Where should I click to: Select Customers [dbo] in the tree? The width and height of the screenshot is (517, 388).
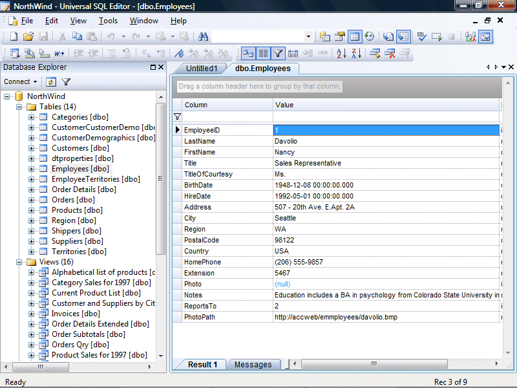tap(79, 148)
